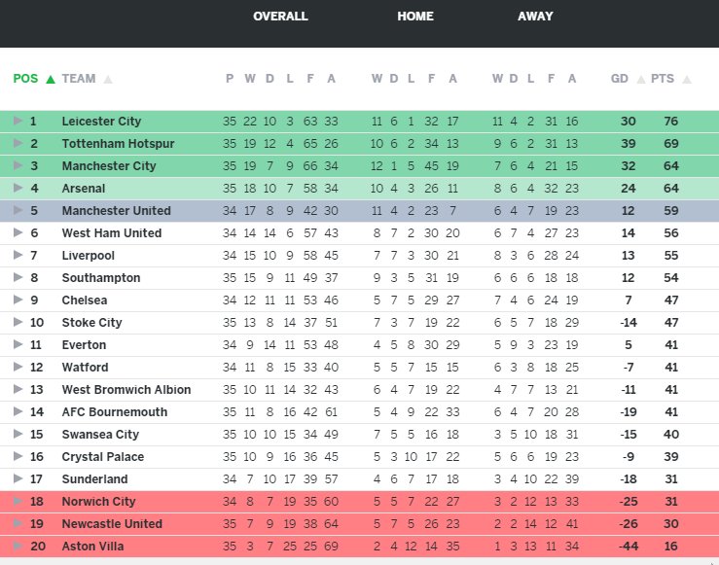719x565 pixels.
Task: Click the sort arrow next to PTS
Action: [x=686, y=80]
